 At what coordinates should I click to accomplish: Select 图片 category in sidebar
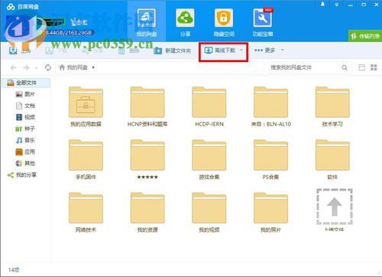pyautogui.click(x=25, y=94)
